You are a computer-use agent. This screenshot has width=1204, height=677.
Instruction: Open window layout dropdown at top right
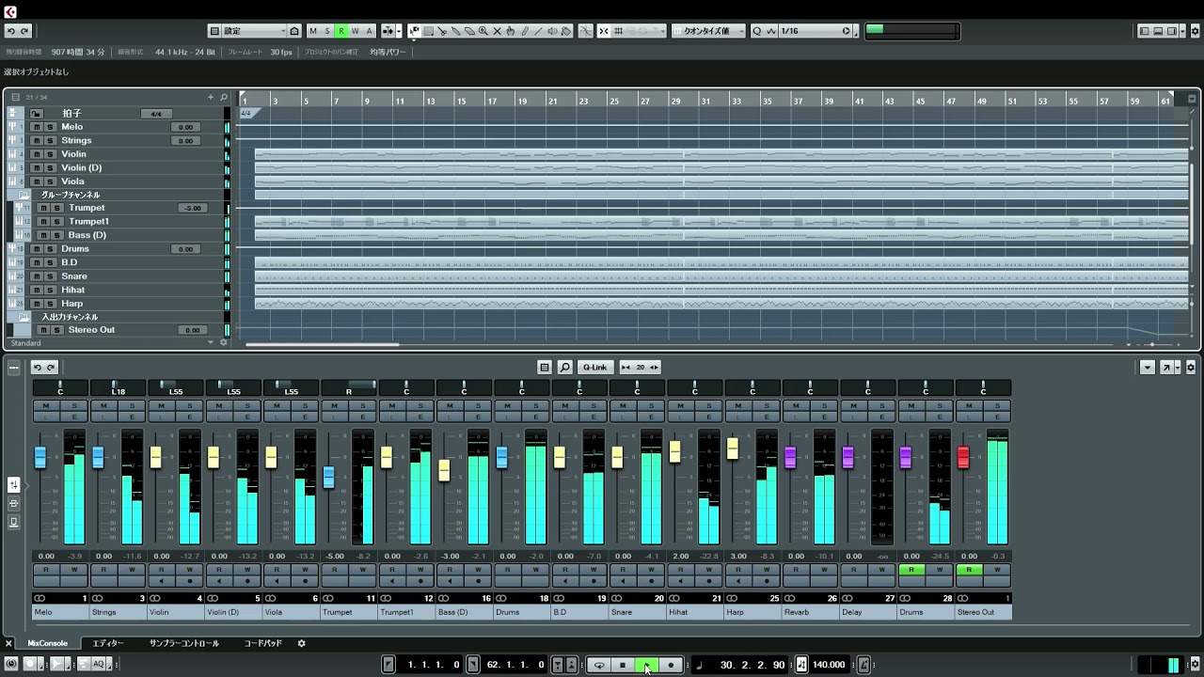point(1182,31)
